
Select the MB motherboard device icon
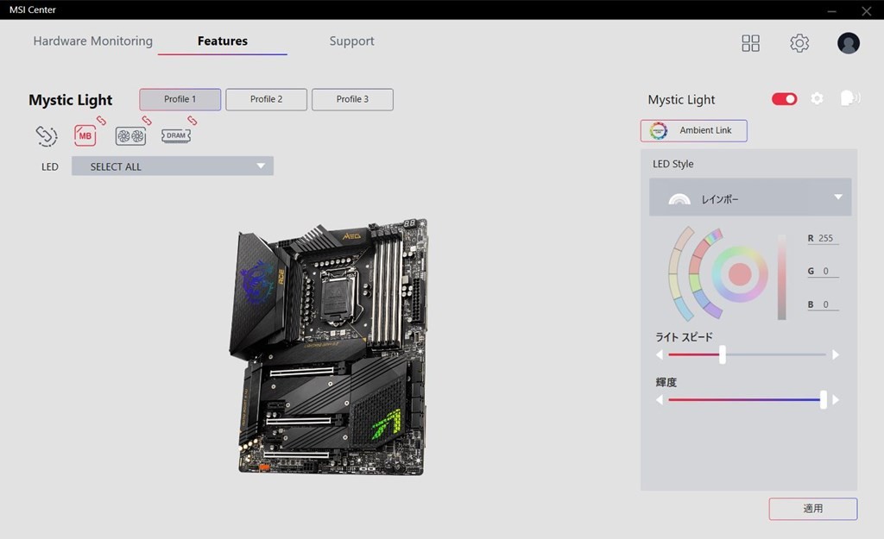(85, 135)
